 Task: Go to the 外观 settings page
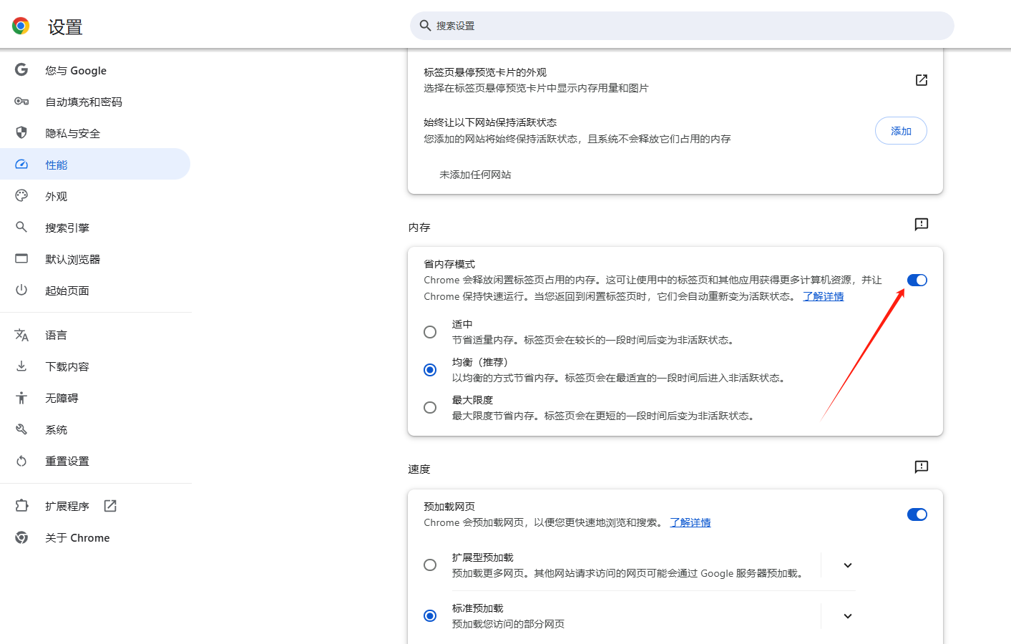coord(95,196)
